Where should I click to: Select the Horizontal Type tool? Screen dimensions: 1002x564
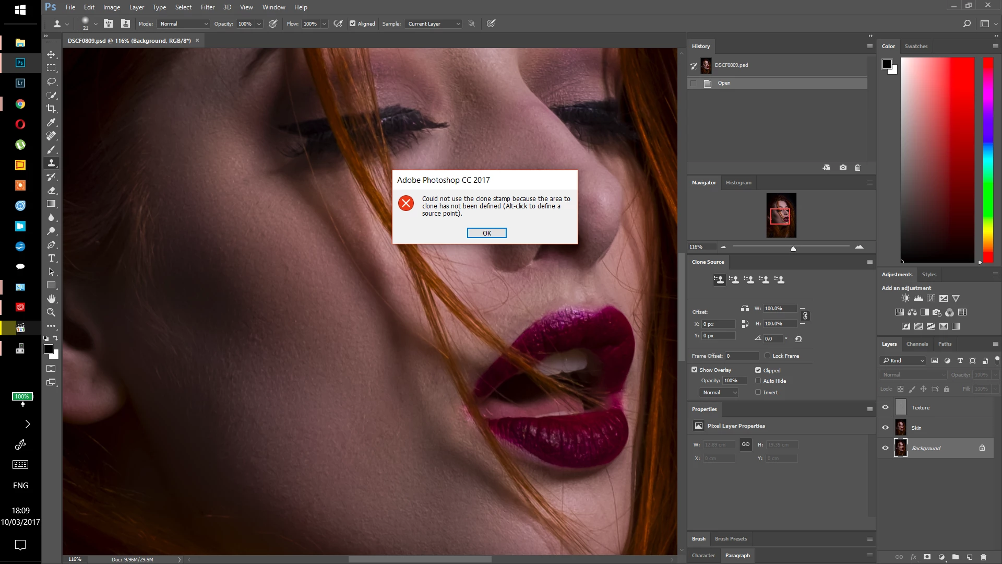(51, 258)
